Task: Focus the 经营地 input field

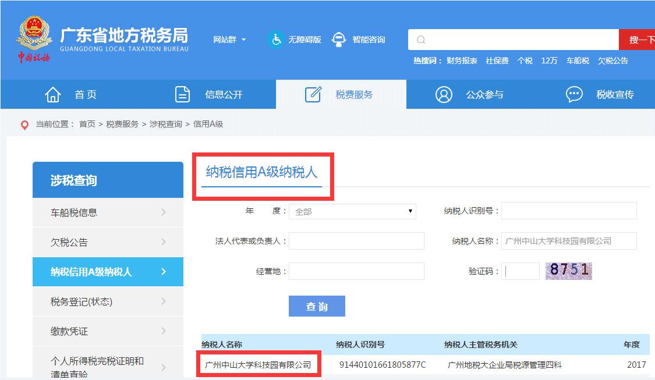Action: pos(356,271)
